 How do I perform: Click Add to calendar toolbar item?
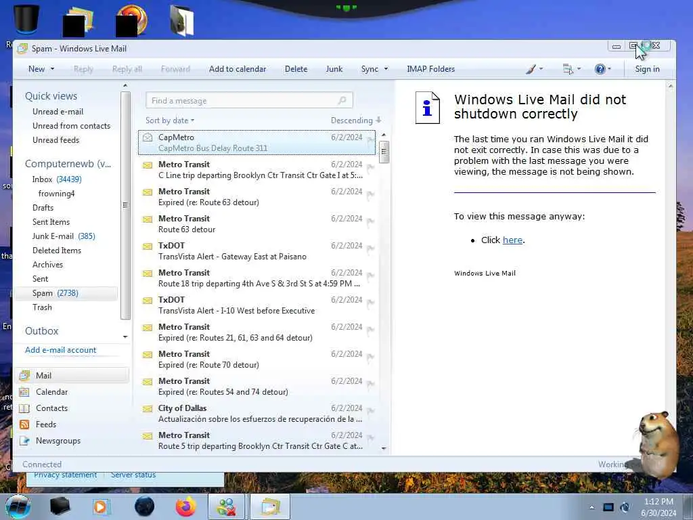pyautogui.click(x=238, y=69)
